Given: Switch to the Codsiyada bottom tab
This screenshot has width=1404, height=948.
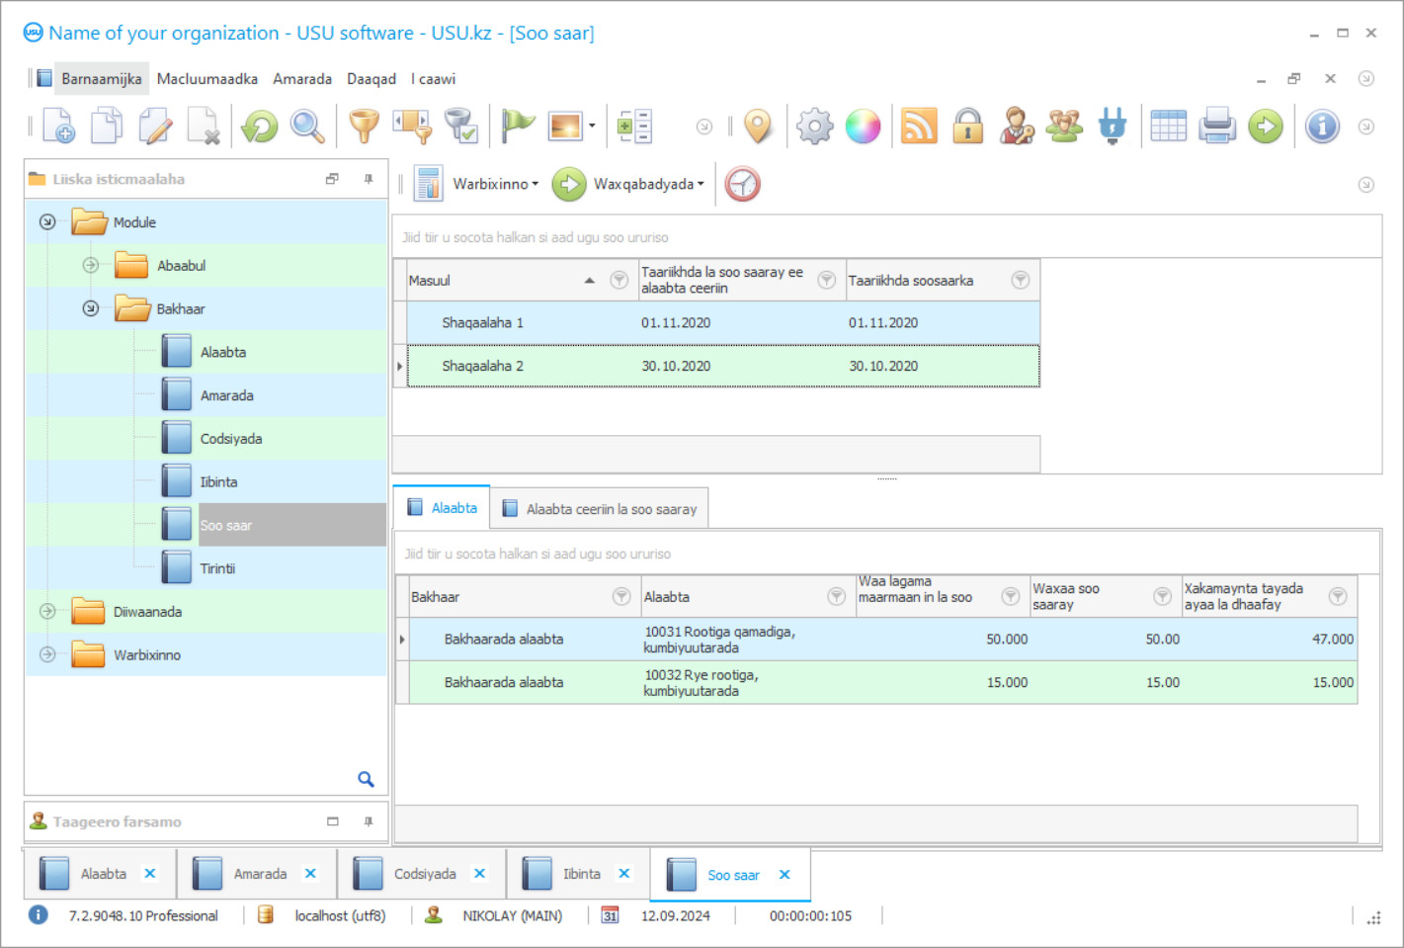Looking at the screenshot, I should 422,874.
